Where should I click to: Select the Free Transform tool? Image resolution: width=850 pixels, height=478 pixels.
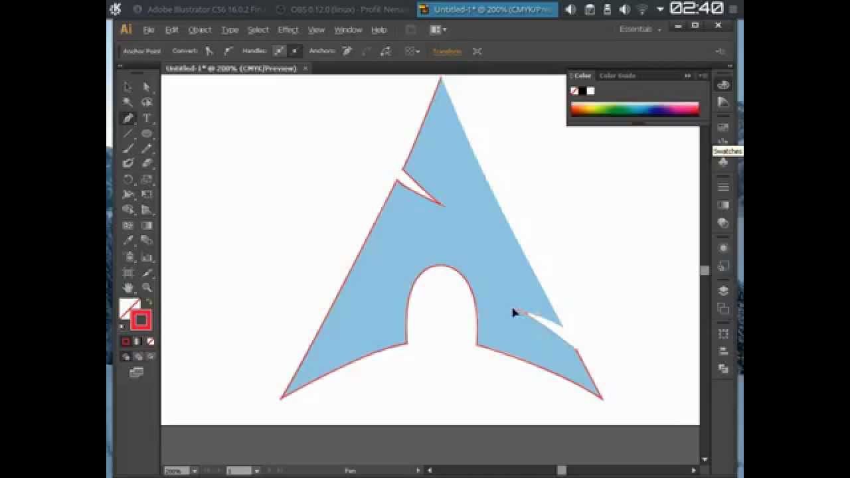click(147, 195)
